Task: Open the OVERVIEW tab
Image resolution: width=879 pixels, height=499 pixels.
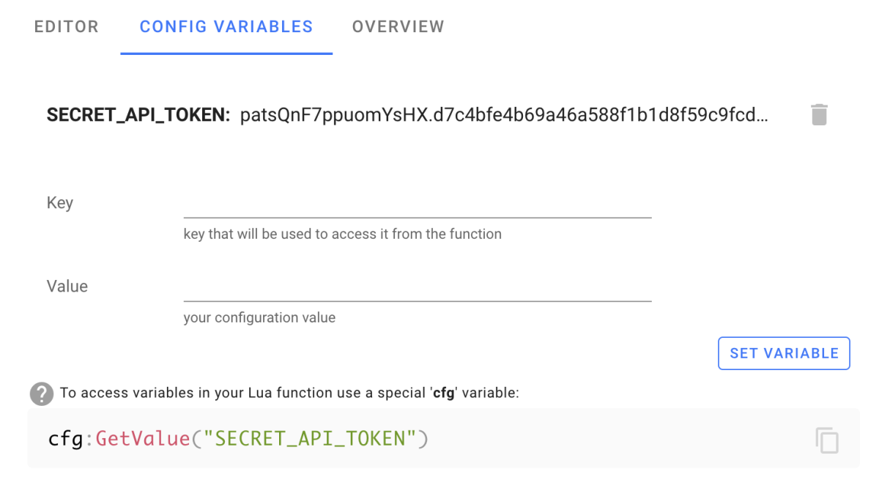Action: coord(398,26)
